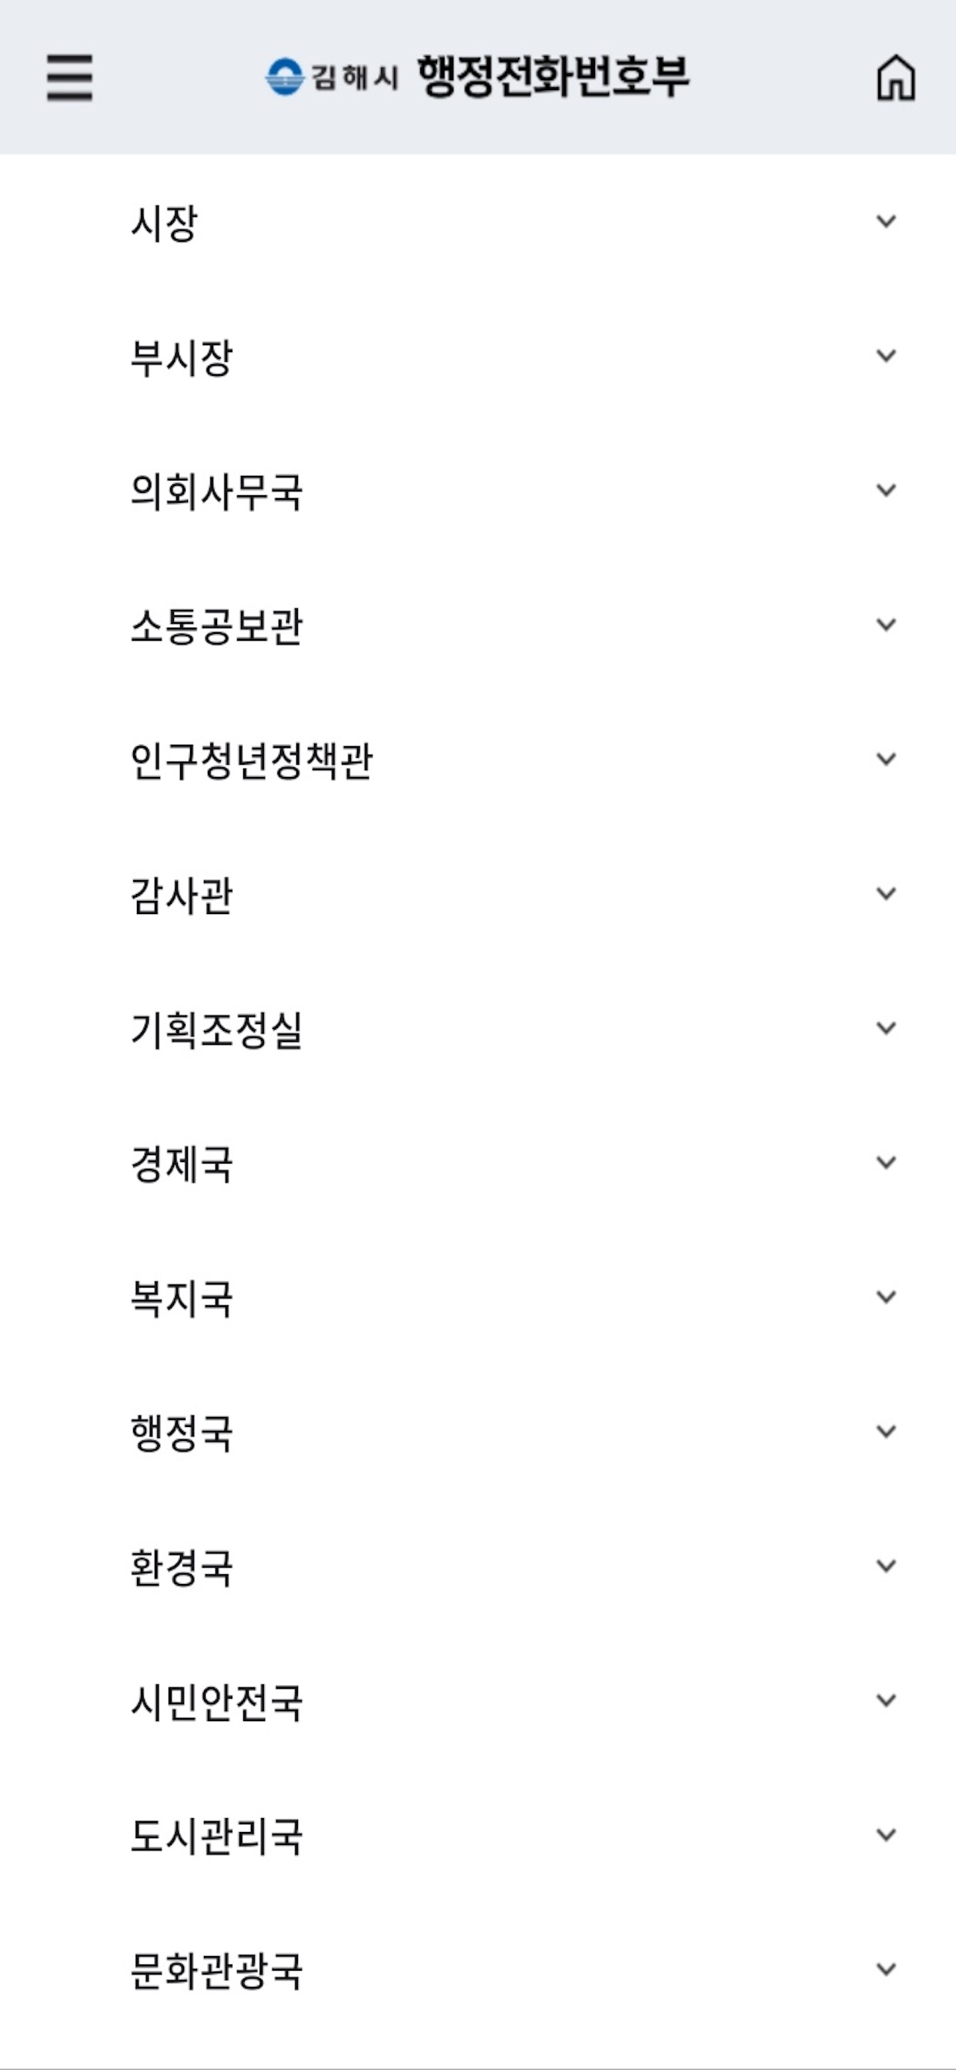The height and width of the screenshot is (2070, 956).
Task: Select the 행정국 menu item
Action: pyautogui.click(x=478, y=1432)
